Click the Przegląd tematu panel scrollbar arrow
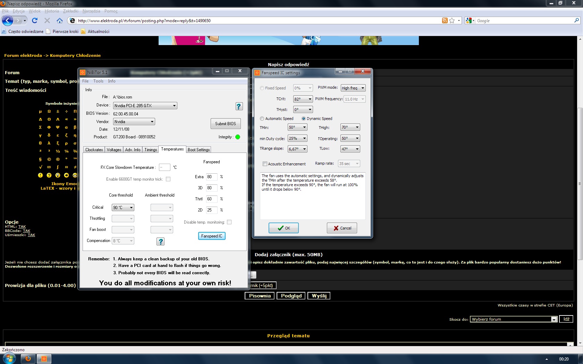The height and width of the screenshot is (364, 583). coord(570,344)
